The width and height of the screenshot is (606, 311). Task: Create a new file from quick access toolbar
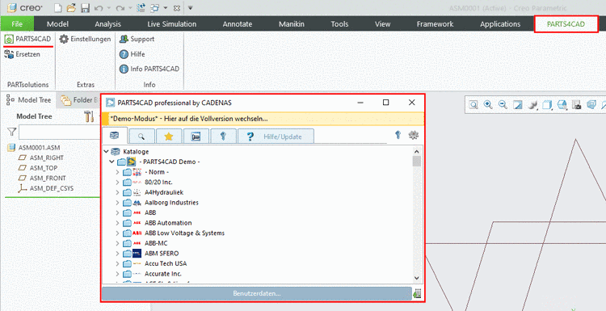pyautogui.click(x=57, y=8)
